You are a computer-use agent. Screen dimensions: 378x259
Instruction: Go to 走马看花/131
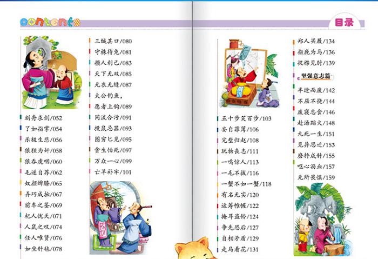pos(240,249)
